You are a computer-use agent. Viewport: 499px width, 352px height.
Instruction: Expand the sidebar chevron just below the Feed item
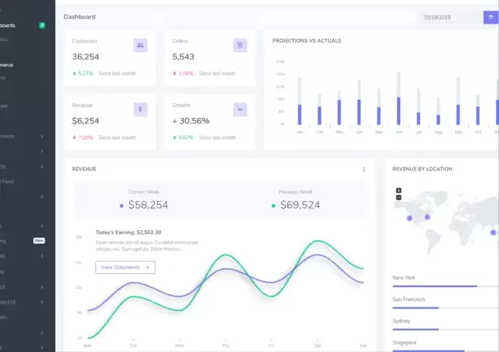(42, 197)
